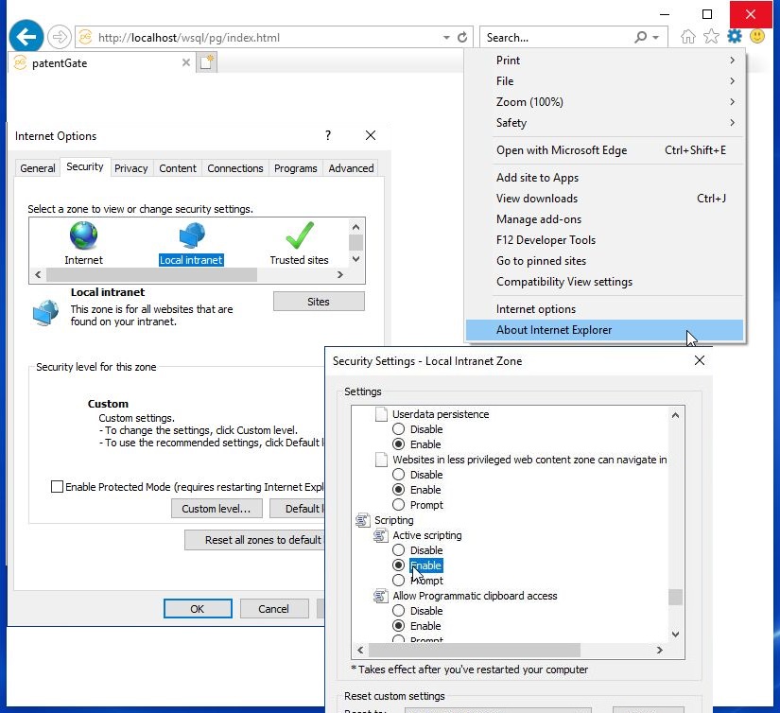Select Enable under Programmatic clipboard access
The width and height of the screenshot is (780, 713).
[x=398, y=625]
